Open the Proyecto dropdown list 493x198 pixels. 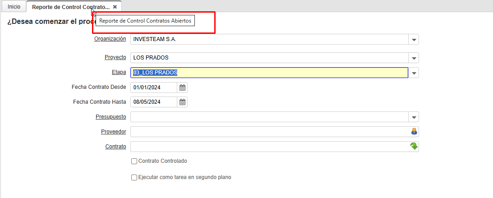(414, 58)
